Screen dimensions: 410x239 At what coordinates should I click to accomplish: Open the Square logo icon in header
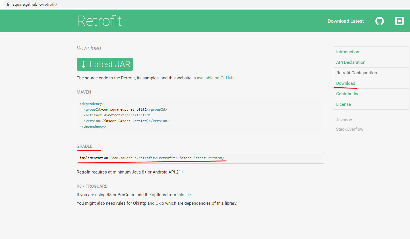(399, 21)
